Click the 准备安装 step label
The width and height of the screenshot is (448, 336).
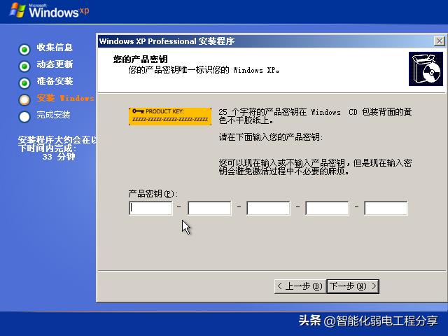point(55,81)
